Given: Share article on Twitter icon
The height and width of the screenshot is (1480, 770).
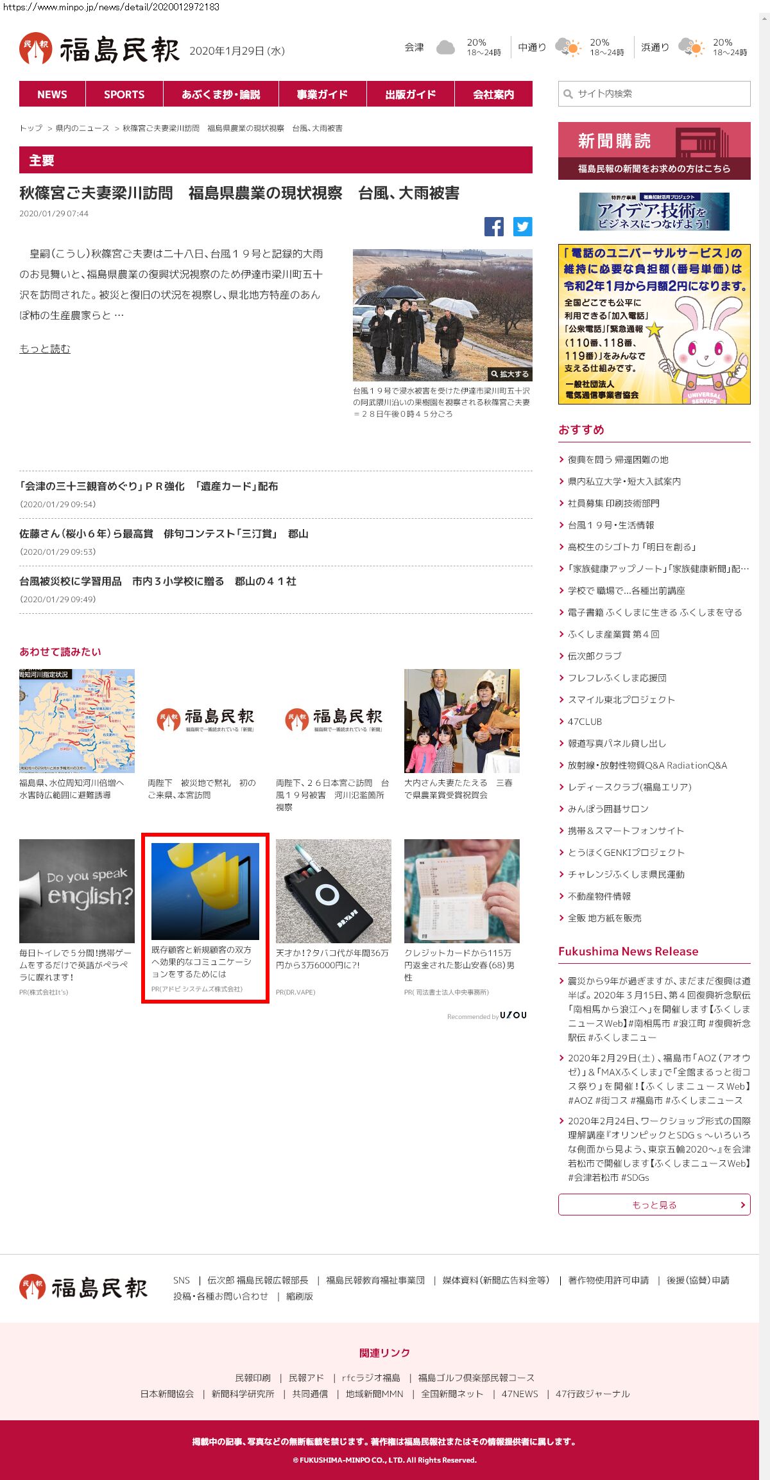Looking at the screenshot, I should (x=522, y=227).
